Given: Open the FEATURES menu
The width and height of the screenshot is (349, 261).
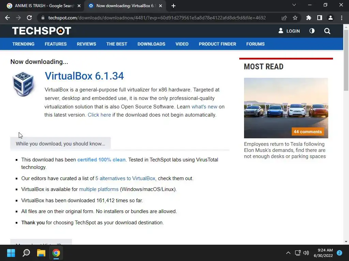Looking at the screenshot, I should point(56,44).
